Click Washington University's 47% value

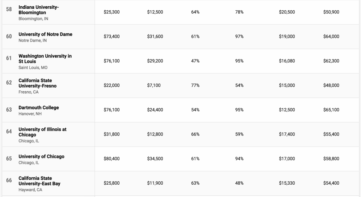point(195,61)
